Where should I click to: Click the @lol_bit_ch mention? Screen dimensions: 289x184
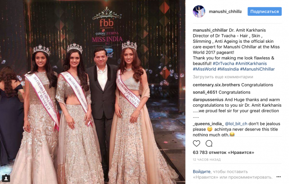pos(236,124)
